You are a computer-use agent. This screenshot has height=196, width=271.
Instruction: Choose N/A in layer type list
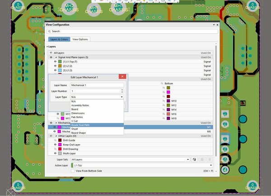(97, 101)
